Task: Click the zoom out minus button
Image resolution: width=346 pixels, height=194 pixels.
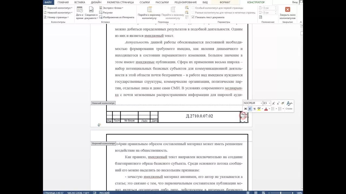Action: tap(269, 193)
